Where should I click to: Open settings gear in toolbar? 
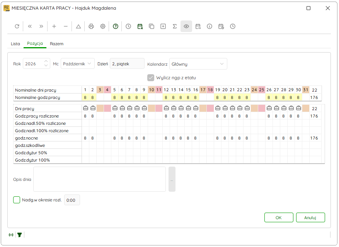point(103,26)
